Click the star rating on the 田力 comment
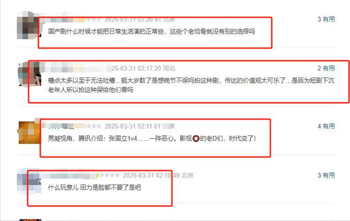350x221 pixels. click(108, 175)
